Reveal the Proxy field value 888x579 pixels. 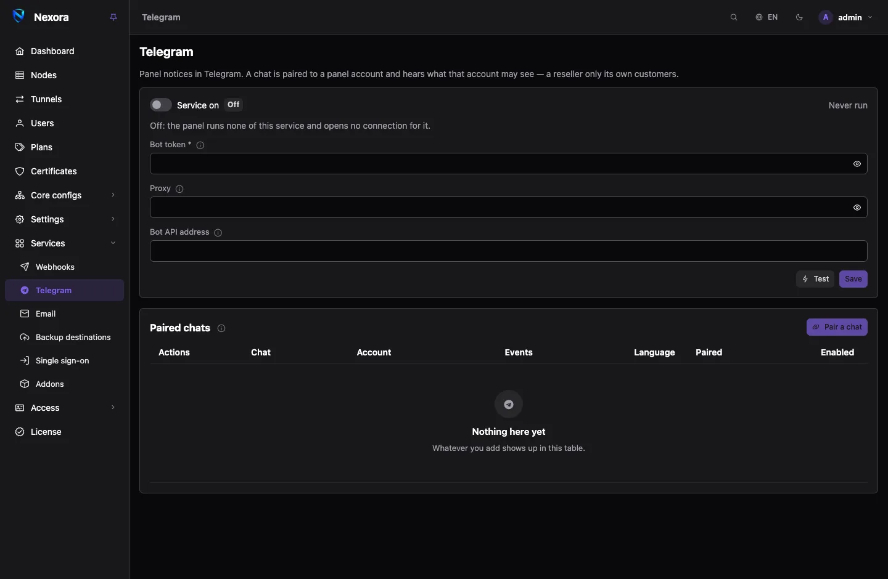pos(857,208)
